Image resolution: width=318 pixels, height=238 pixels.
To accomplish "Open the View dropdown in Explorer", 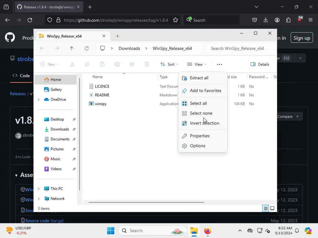I will pyautogui.click(x=197, y=64).
